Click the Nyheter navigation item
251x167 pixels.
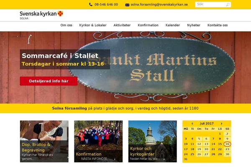(194, 25)
